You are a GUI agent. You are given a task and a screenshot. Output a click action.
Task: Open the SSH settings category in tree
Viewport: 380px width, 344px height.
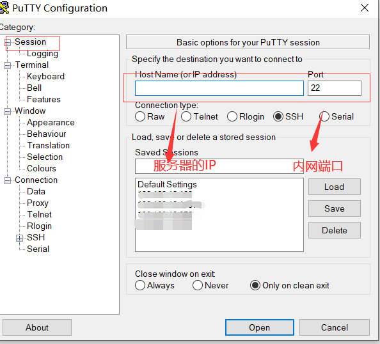[x=36, y=237]
